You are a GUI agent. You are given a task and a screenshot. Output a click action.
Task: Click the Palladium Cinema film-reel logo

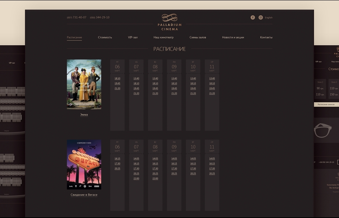[169, 22]
